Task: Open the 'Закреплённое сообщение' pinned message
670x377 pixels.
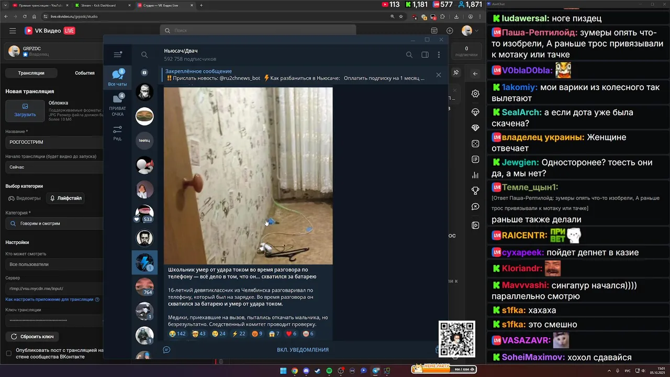Action: (296, 75)
